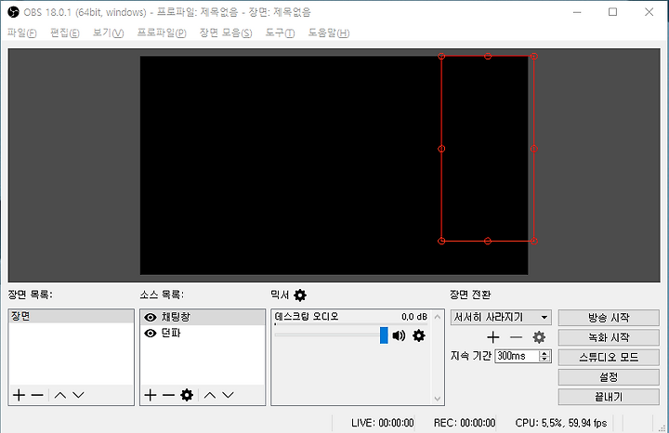This screenshot has height=433, width=669.
Task: Move scene up arrow
Action: [x=60, y=395]
